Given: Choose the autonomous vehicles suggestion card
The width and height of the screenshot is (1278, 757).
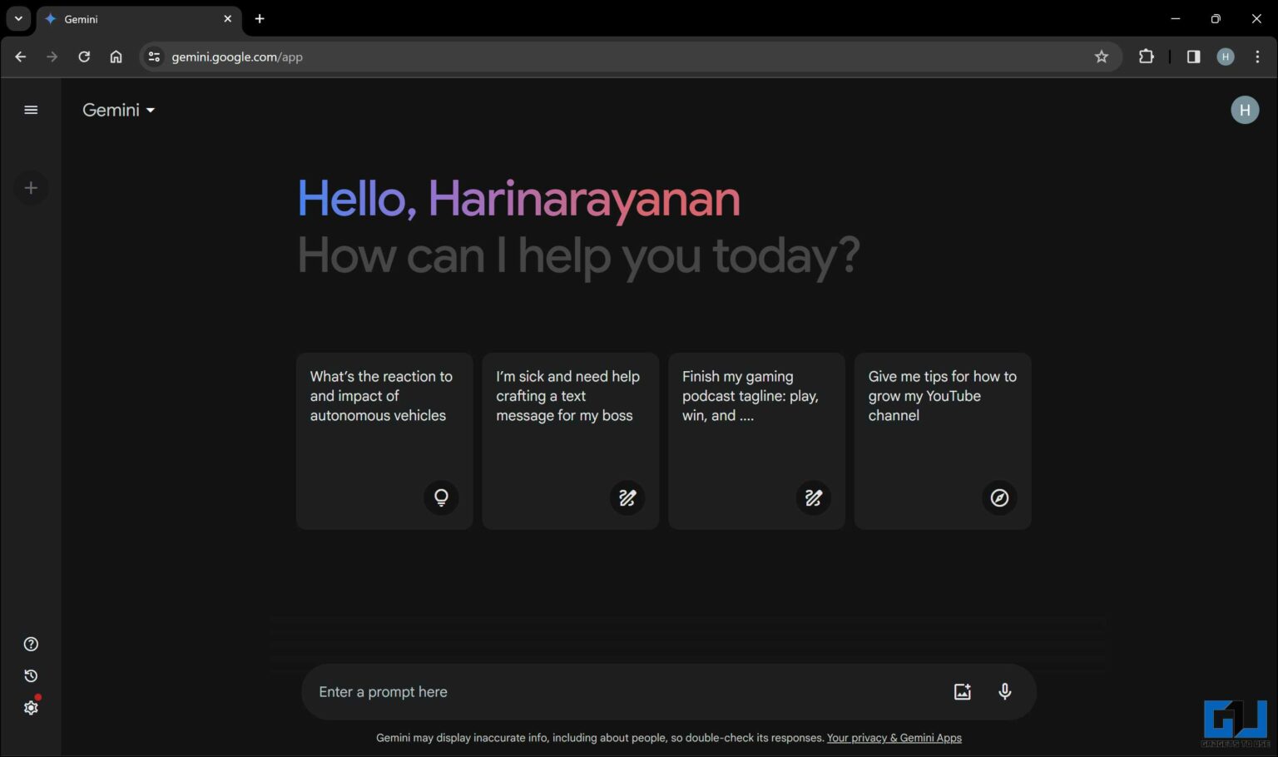Looking at the screenshot, I should point(384,441).
